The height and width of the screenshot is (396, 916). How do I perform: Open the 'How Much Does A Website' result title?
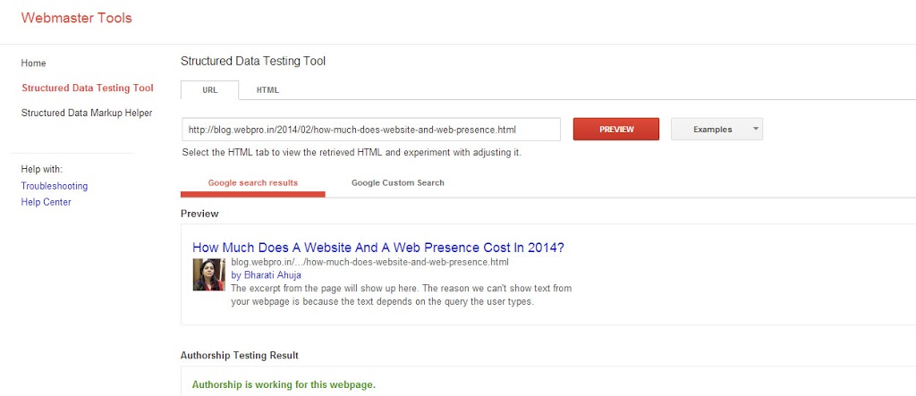[x=378, y=248]
